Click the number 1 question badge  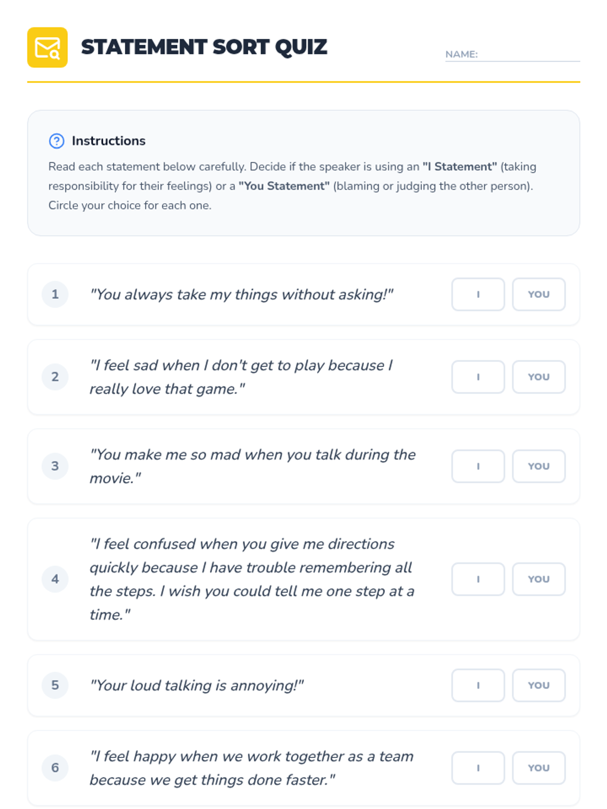coord(55,294)
